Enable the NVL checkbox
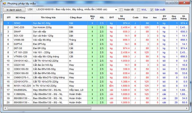 [x=139, y=10]
